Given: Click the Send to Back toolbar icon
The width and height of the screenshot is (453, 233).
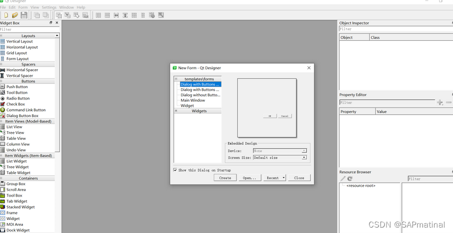Looking at the screenshot, I should (37, 15).
